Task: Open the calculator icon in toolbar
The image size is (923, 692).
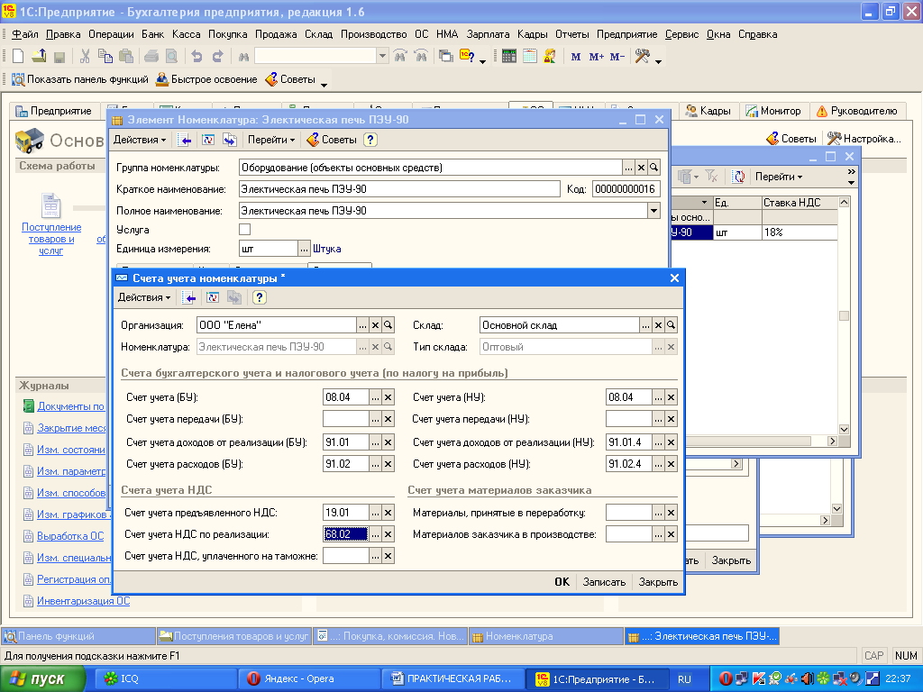Action: pos(509,57)
